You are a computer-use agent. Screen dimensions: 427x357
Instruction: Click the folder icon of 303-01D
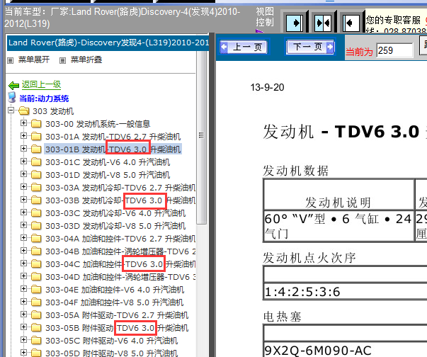36,174
